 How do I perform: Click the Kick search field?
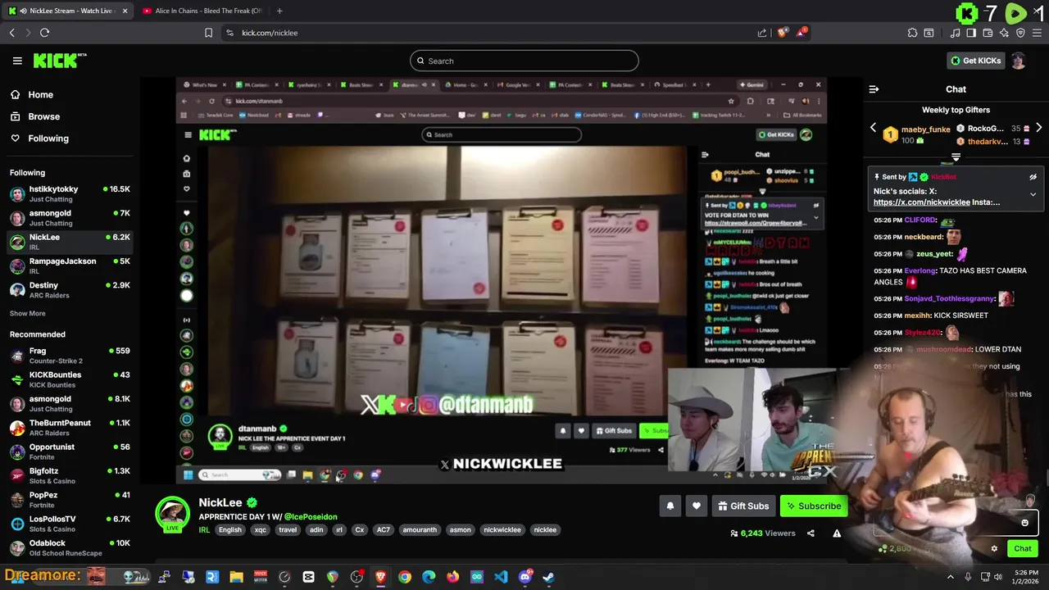coord(524,61)
